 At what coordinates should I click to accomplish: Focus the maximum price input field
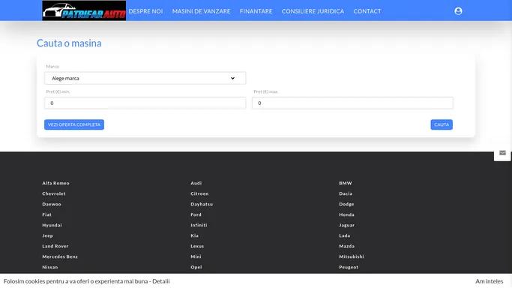(352, 103)
